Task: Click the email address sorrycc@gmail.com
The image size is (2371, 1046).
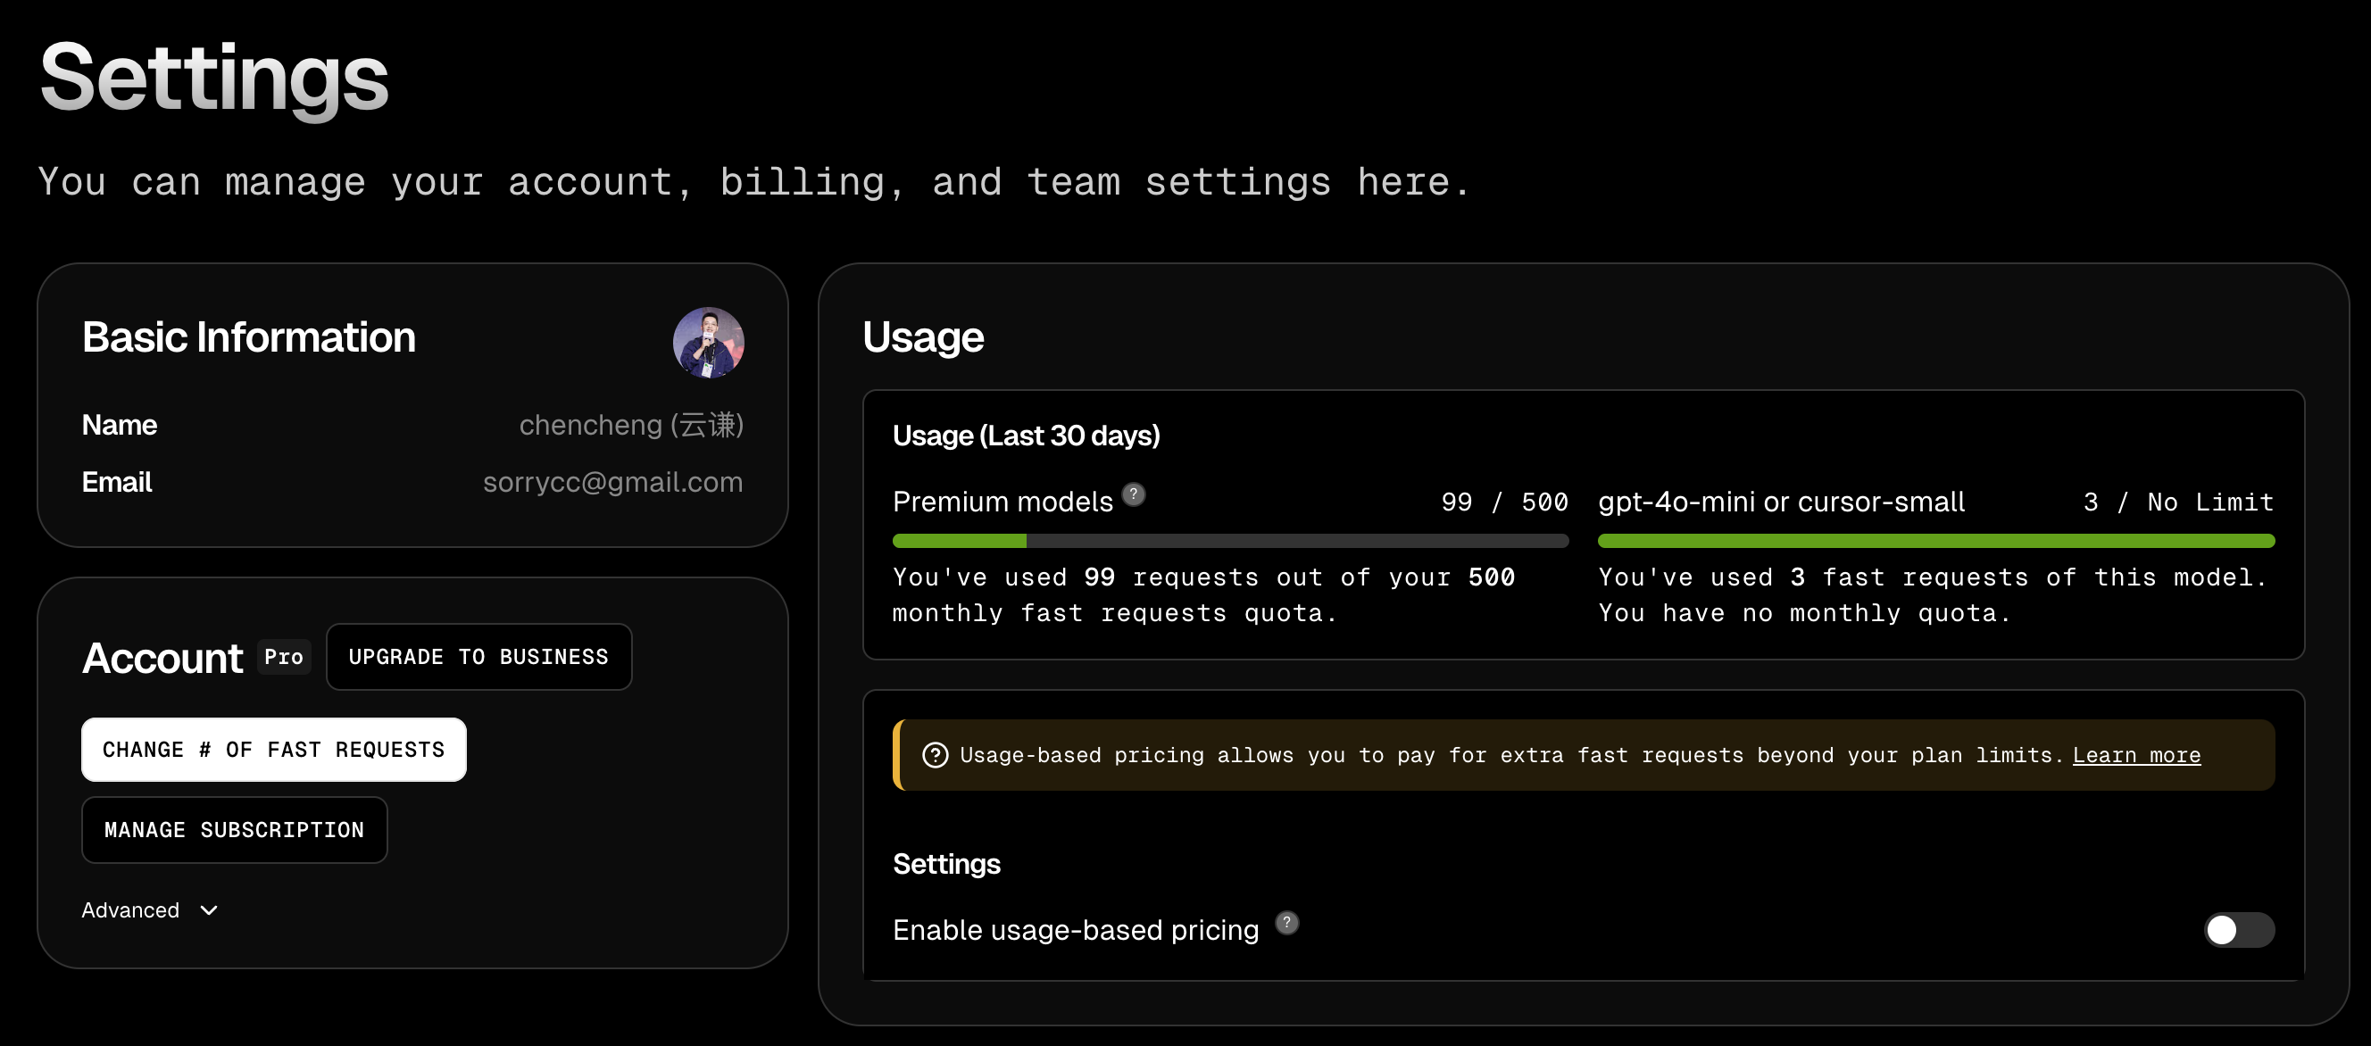Action: pyautogui.click(x=613, y=482)
